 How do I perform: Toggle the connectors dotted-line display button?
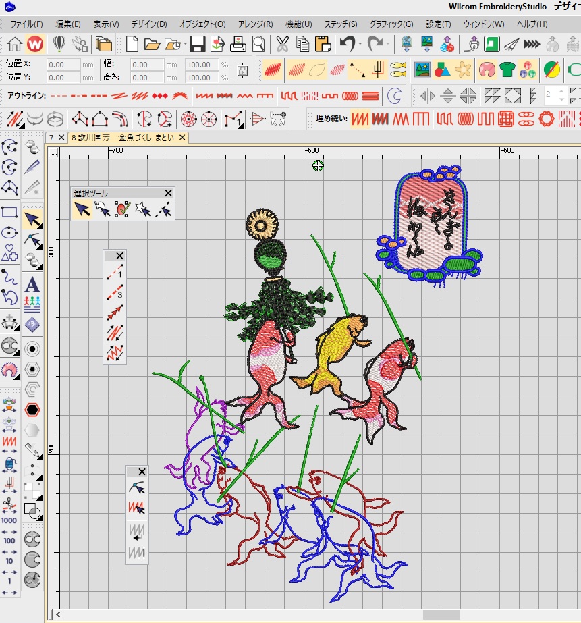[x=357, y=70]
